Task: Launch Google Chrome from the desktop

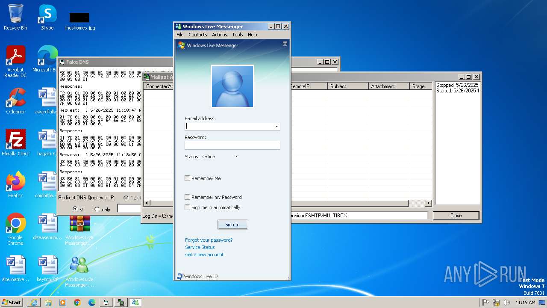Action: tap(15, 229)
